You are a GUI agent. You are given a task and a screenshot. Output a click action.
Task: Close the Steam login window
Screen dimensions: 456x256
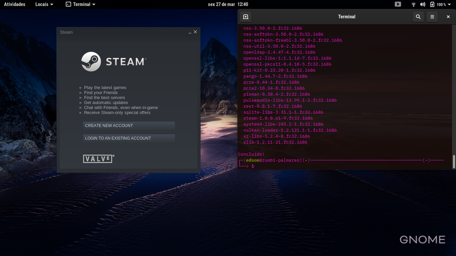(x=195, y=32)
